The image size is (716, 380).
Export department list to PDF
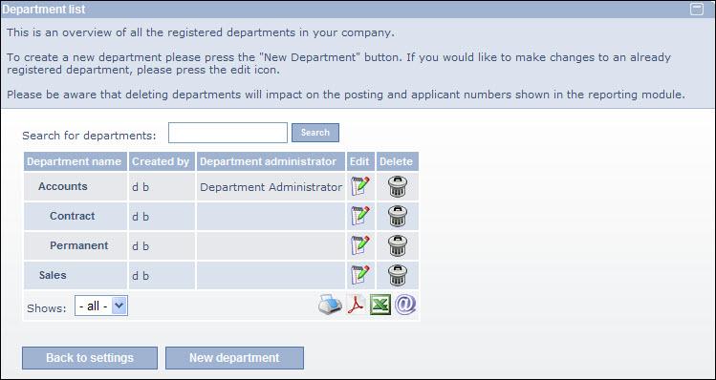[356, 305]
